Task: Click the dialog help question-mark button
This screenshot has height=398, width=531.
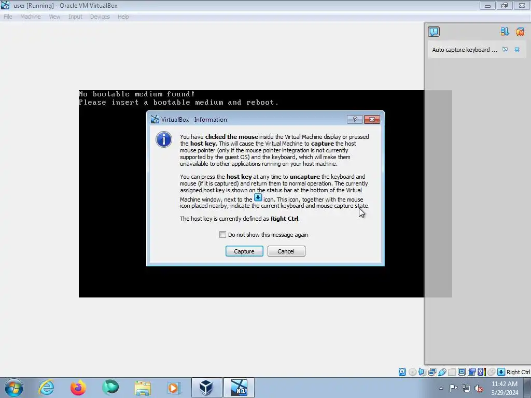Action: 355,120
